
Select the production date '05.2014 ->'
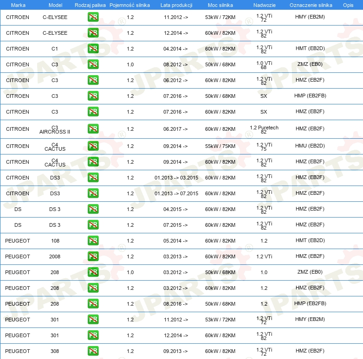pyautogui.click(x=175, y=241)
